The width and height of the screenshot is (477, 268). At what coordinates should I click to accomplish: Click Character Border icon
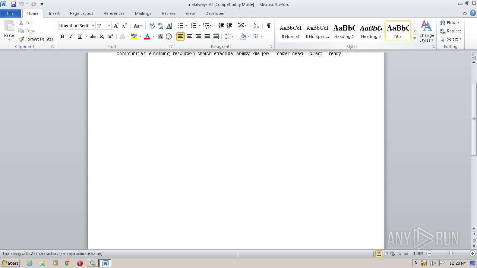pos(169,26)
